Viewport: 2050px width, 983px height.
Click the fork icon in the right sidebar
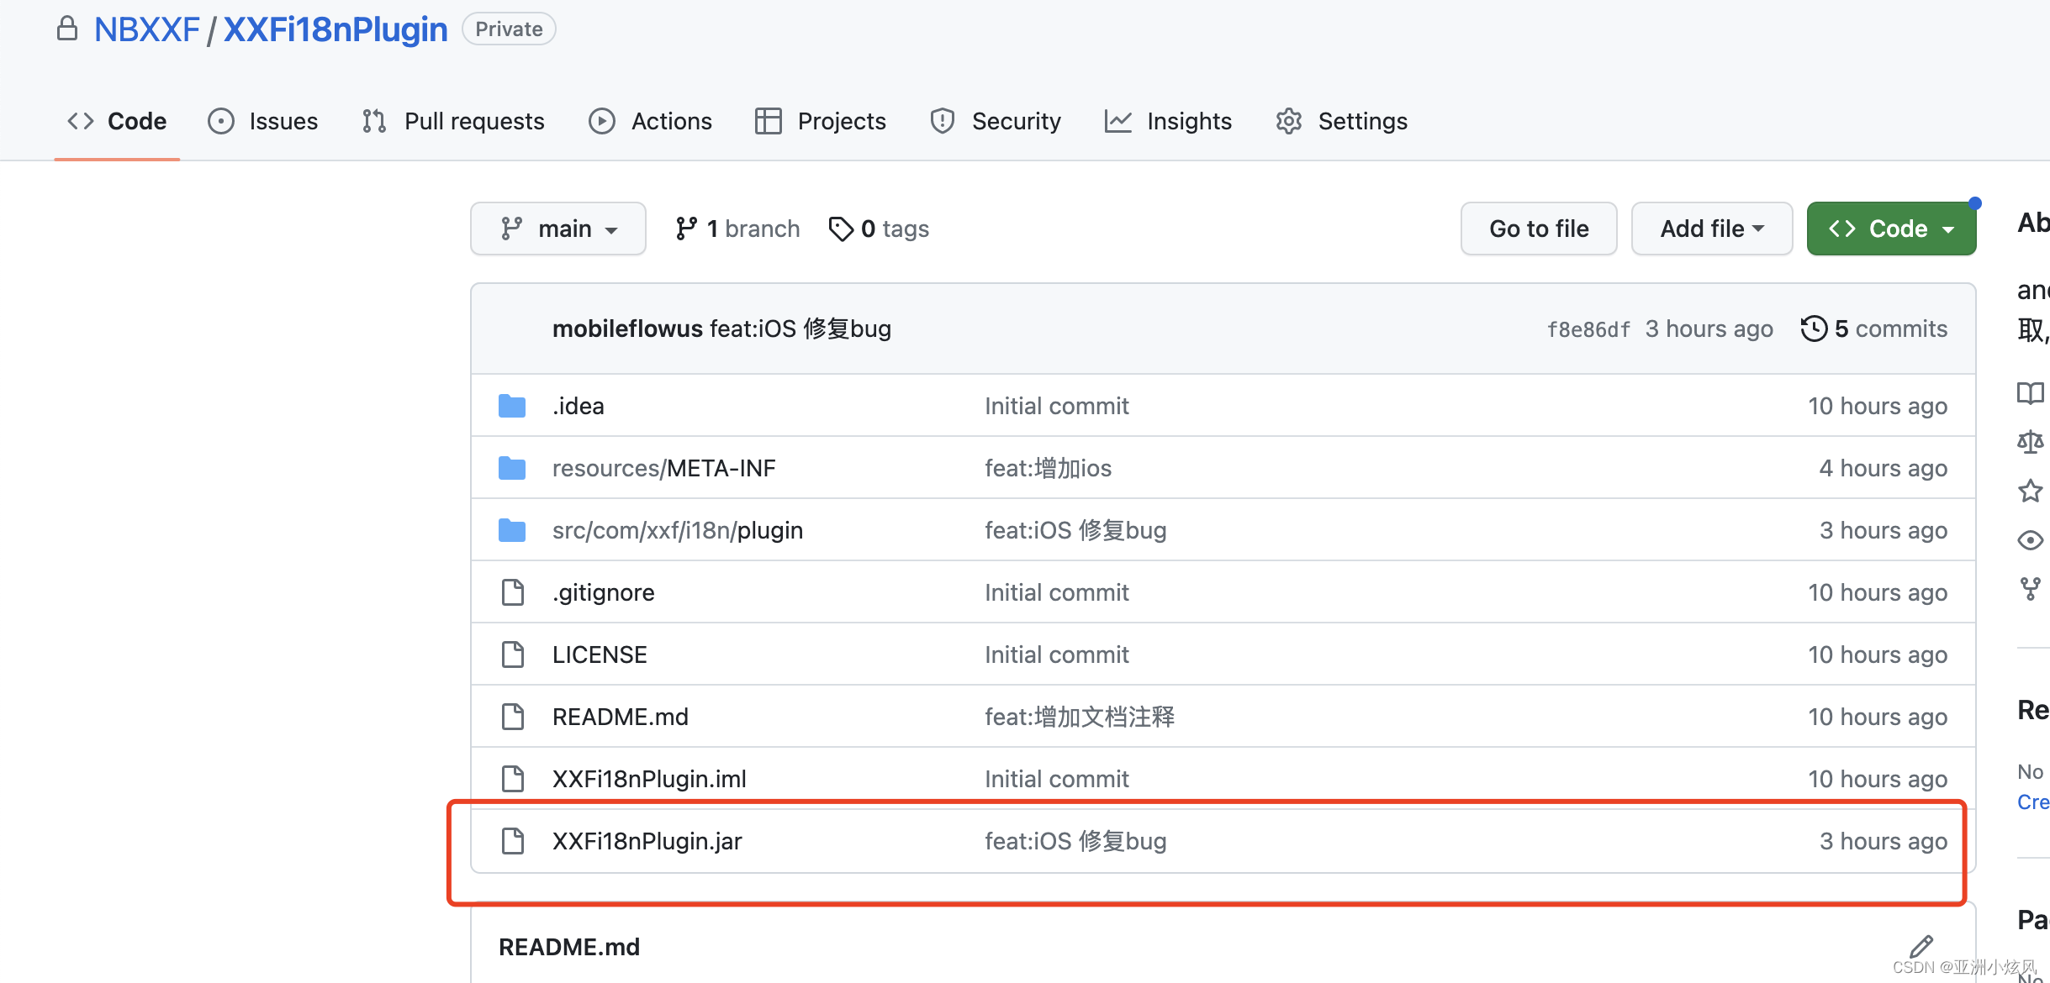tap(2031, 588)
